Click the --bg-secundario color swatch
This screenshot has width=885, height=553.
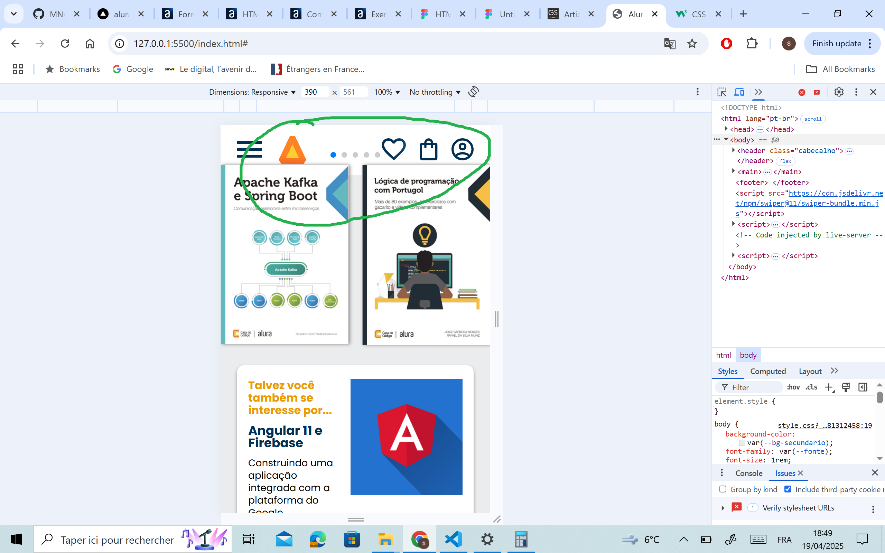pos(742,443)
